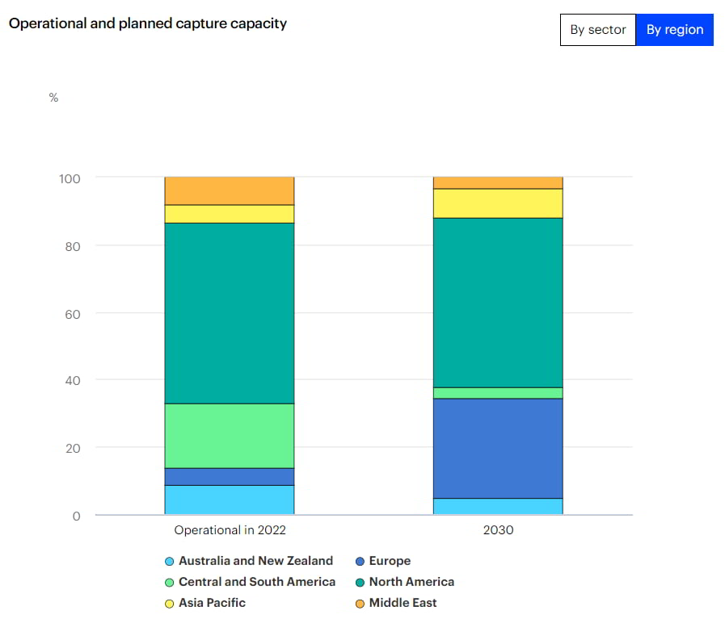Click the 2030 Australia and New Zealand light-blue segment
Image resolution: width=725 pixels, height=623 pixels.
498,506
